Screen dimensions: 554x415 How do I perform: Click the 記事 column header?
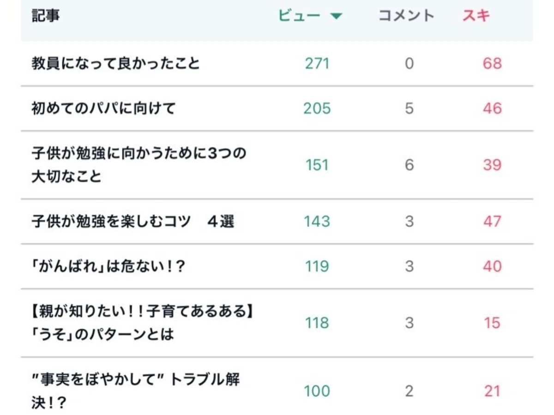[45, 16]
